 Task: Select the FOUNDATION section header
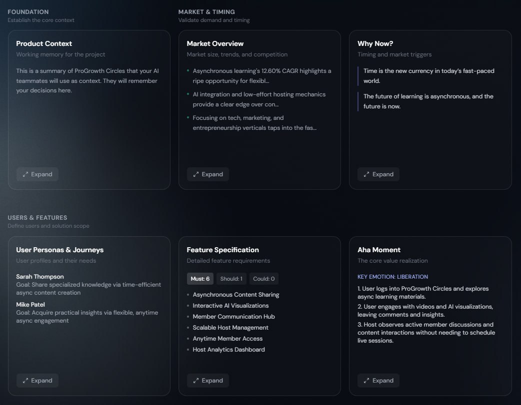click(28, 11)
